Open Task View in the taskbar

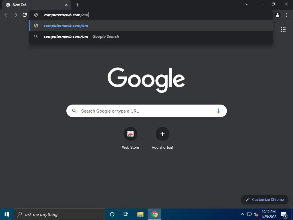click(126, 214)
